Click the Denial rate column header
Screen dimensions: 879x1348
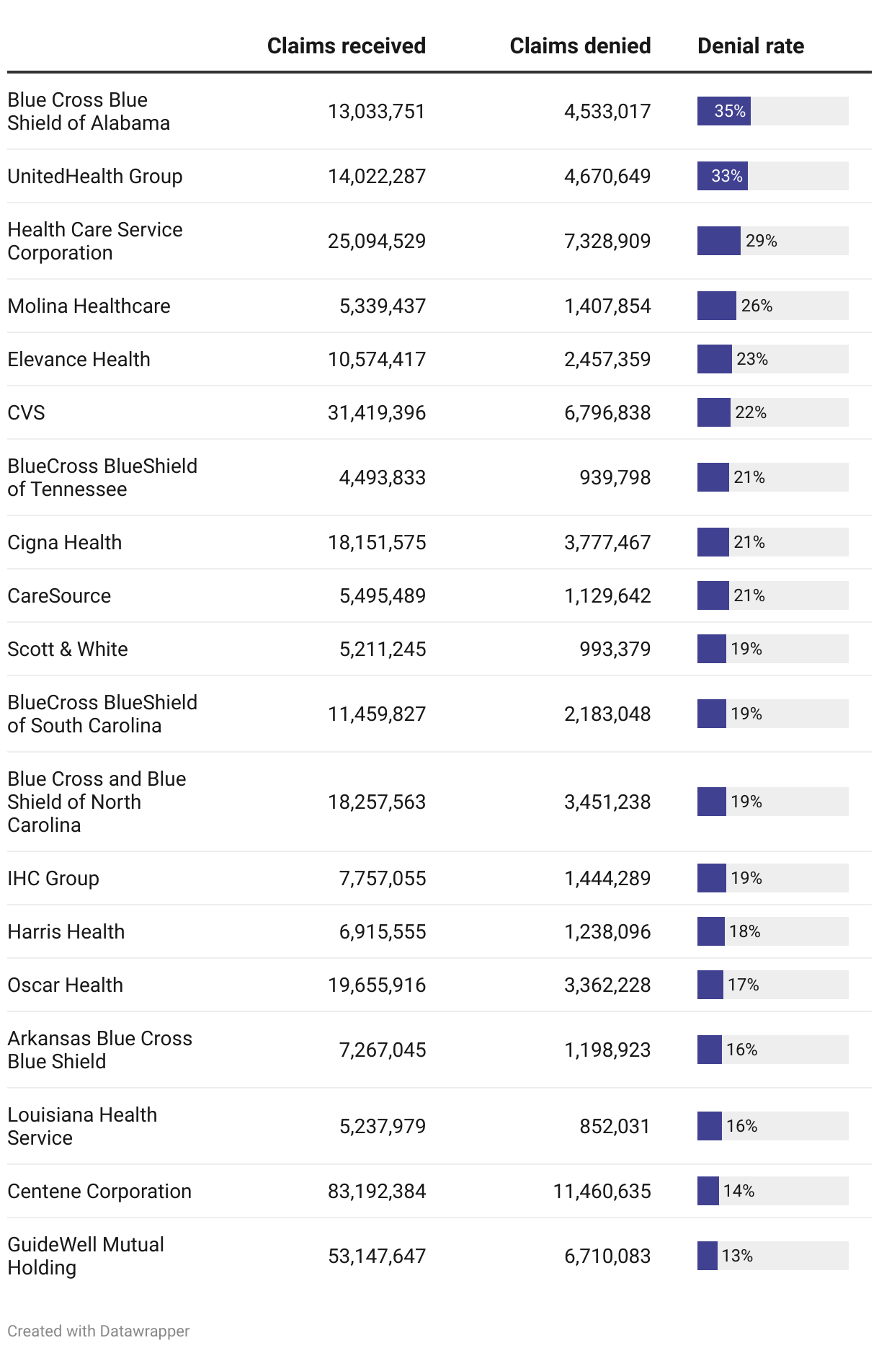[751, 46]
